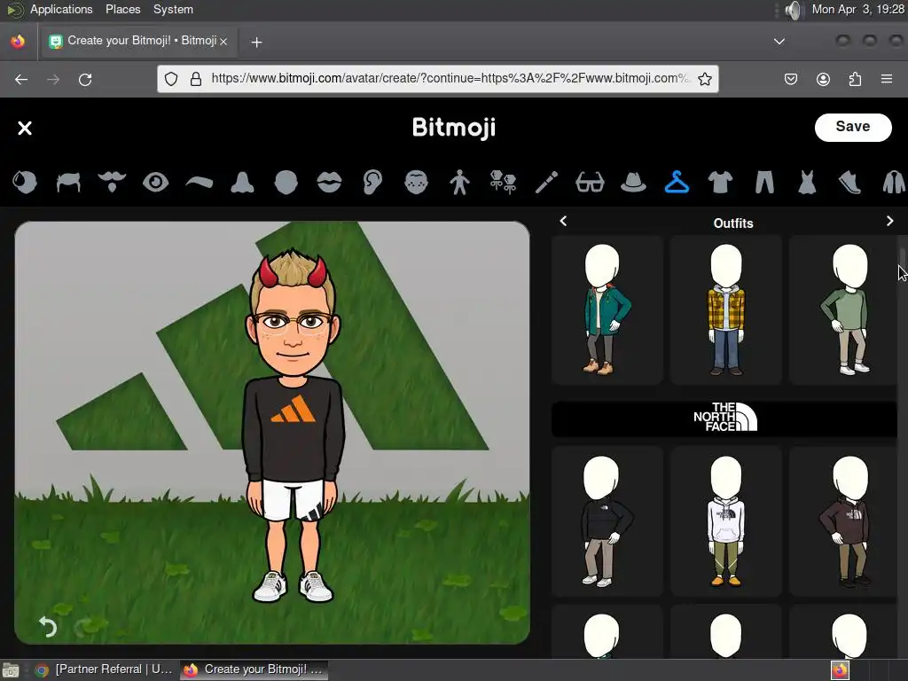Click the Save button
The image size is (908, 681).
[x=852, y=127]
